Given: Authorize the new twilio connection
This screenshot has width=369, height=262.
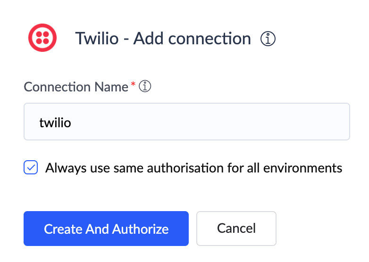Looking at the screenshot, I should click(106, 229).
